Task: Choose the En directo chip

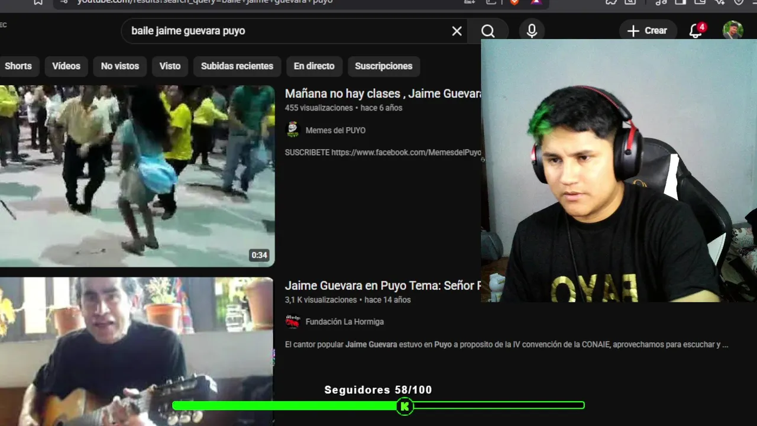Action: 314,66
